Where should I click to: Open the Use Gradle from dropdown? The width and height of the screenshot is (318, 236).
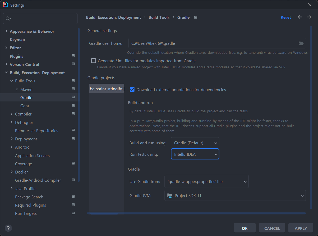[x=206, y=181]
